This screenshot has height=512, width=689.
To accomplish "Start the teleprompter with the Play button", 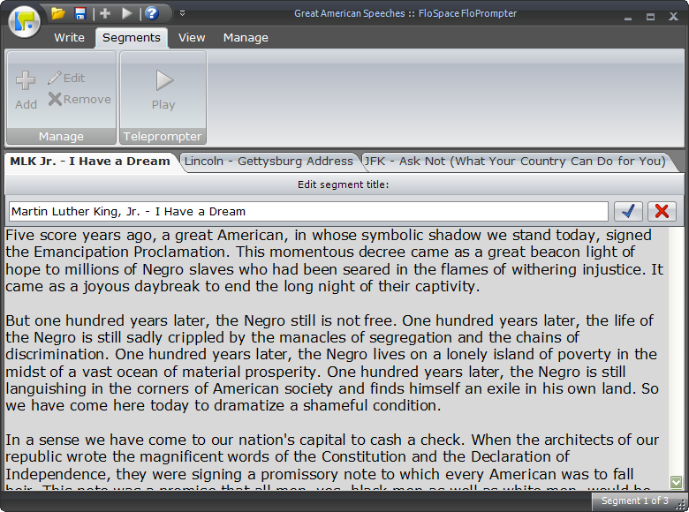I will pos(163,90).
